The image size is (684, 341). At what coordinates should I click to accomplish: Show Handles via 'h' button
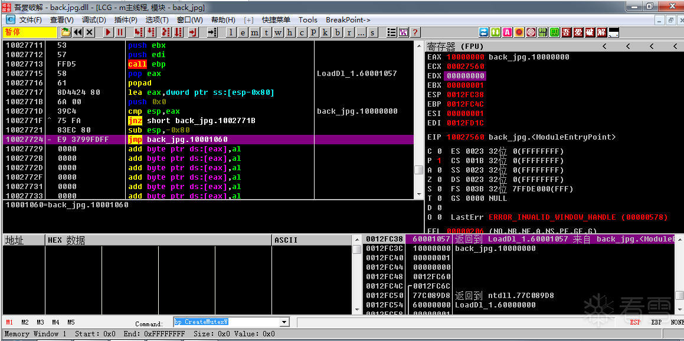290,32
